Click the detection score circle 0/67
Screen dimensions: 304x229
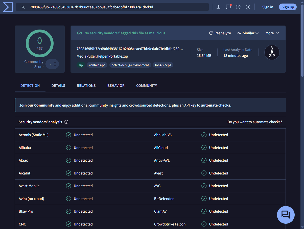click(x=40, y=43)
